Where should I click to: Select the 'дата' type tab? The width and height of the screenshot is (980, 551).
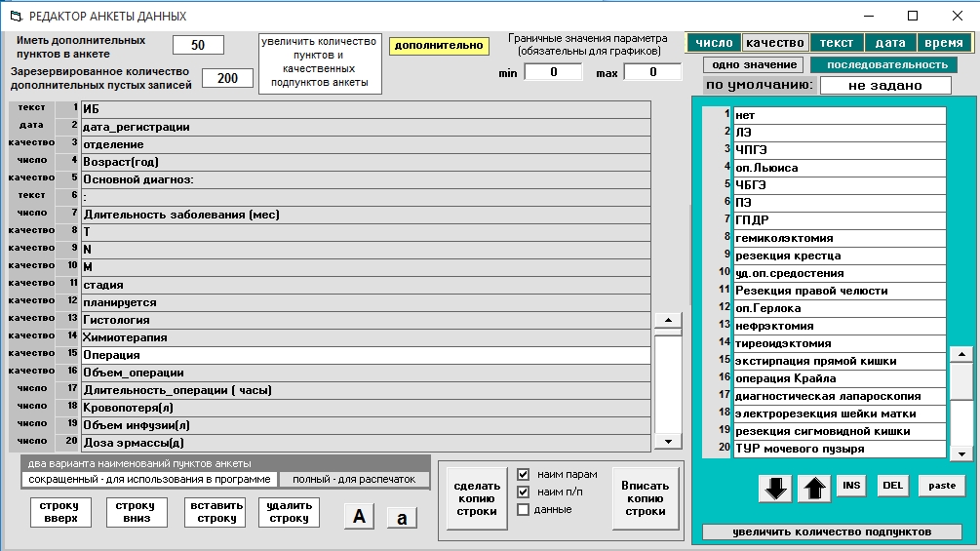pos(889,43)
